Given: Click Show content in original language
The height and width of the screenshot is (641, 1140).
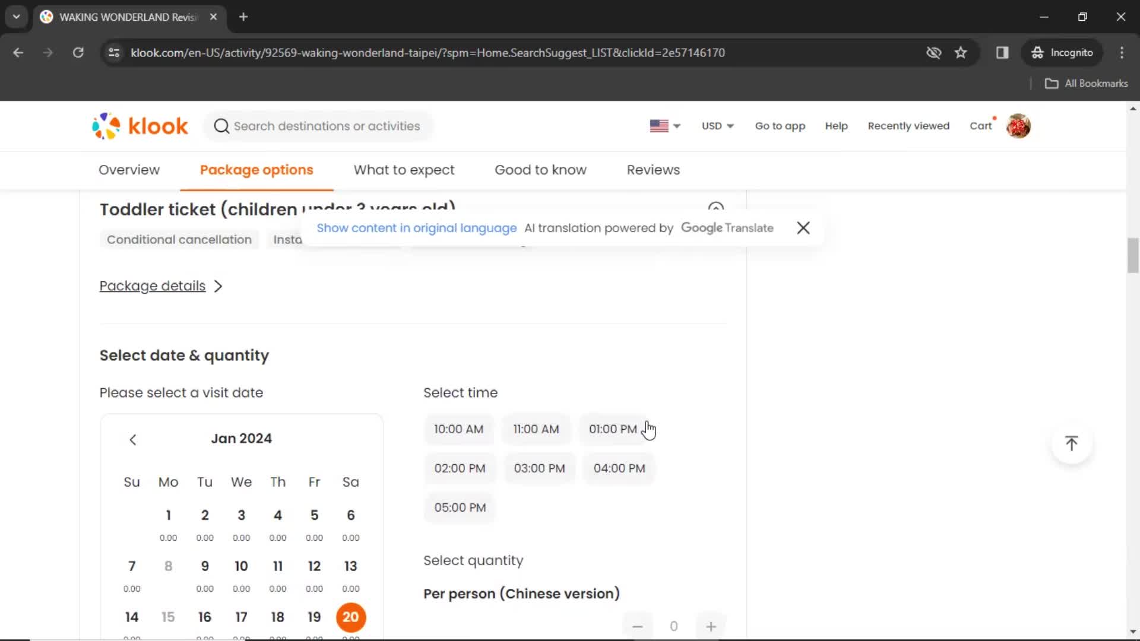Looking at the screenshot, I should [417, 228].
